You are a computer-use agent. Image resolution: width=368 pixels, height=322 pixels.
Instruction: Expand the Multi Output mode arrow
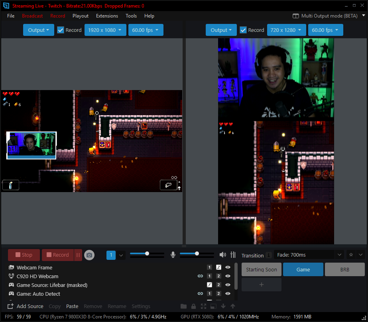(364, 16)
